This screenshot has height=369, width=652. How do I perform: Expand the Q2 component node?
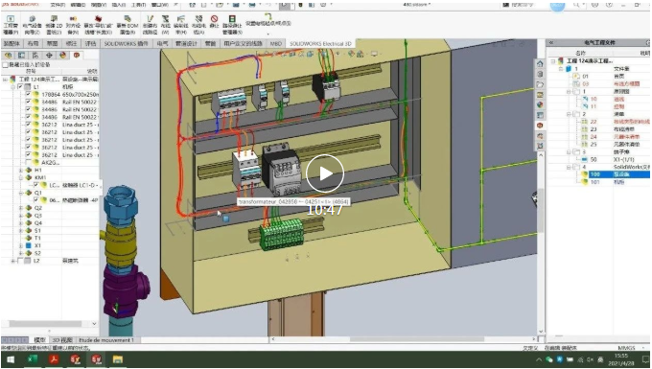[21, 208]
